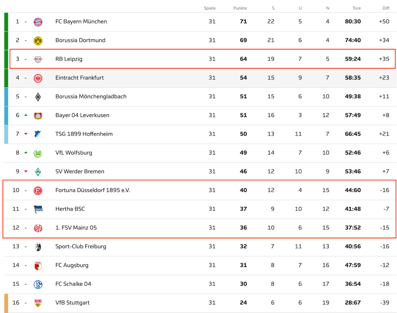This screenshot has height=313, width=397.
Task: Click the Eintracht Frankfurt eagle logo
Action: point(38,78)
